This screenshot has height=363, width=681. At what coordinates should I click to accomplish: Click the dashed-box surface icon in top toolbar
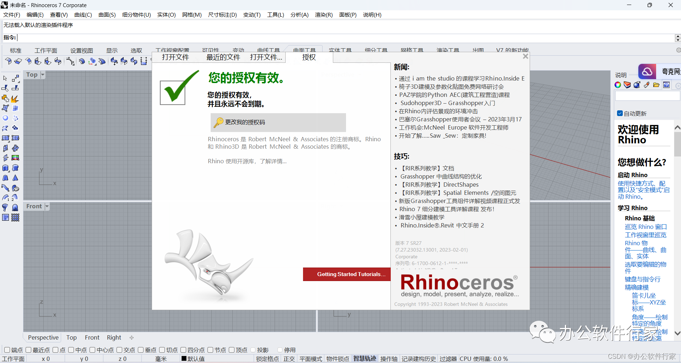click(x=144, y=61)
